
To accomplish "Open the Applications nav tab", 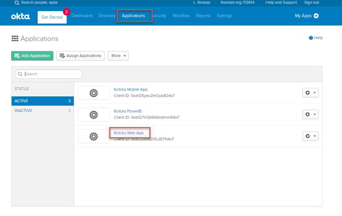I will 133,16.
